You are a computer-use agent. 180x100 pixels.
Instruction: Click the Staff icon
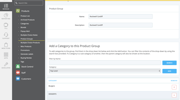click(x=18, y=73)
